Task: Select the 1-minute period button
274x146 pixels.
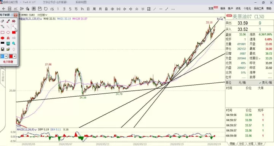Action: (x=58, y=9)
